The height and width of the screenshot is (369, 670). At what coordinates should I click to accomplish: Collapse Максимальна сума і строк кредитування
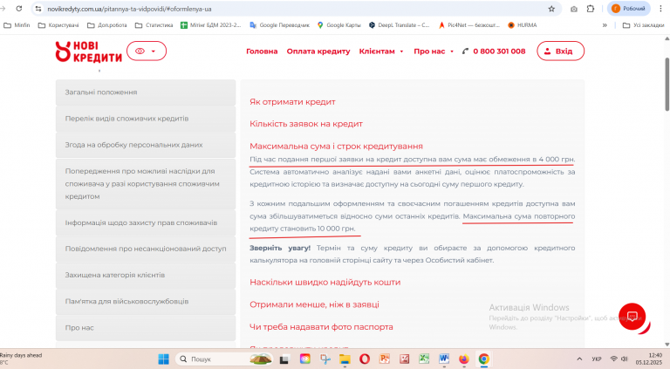coord(336,146)
